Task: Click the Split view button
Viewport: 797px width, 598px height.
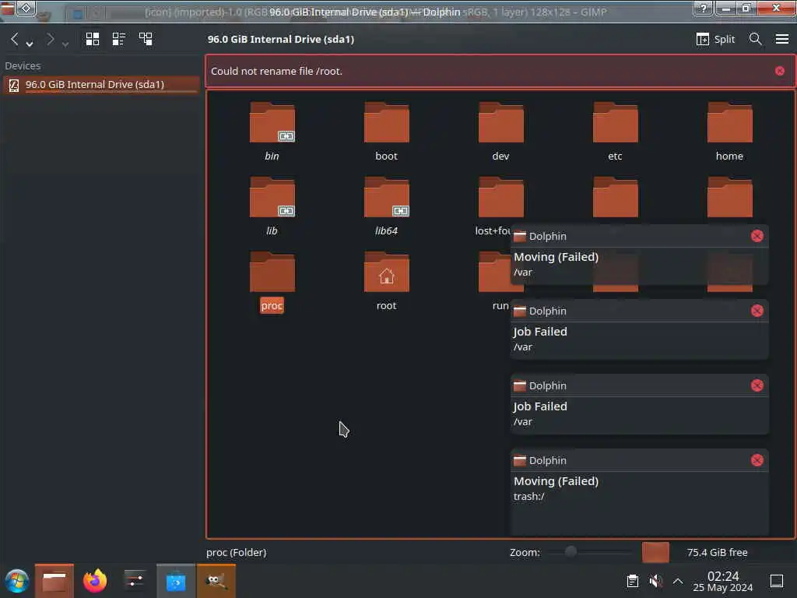Action: click(x=715, y=39)
